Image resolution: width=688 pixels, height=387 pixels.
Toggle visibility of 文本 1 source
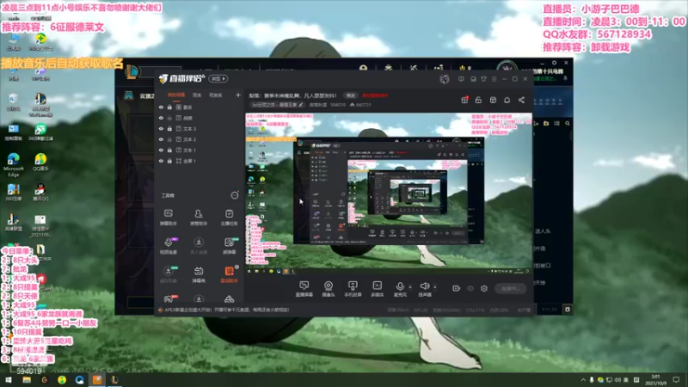tap(161, 150)
